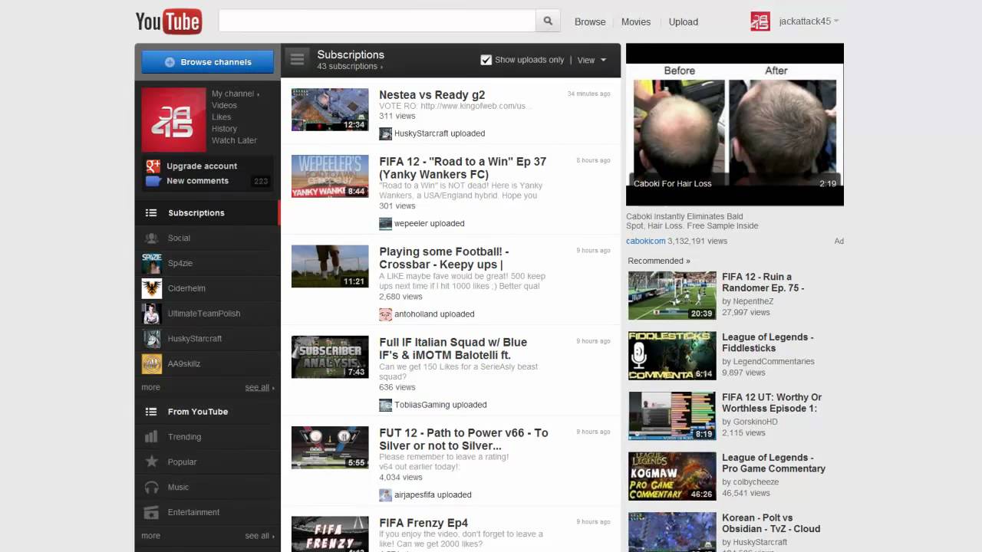Click the Google+ upgrade account icon

point(153,166)
